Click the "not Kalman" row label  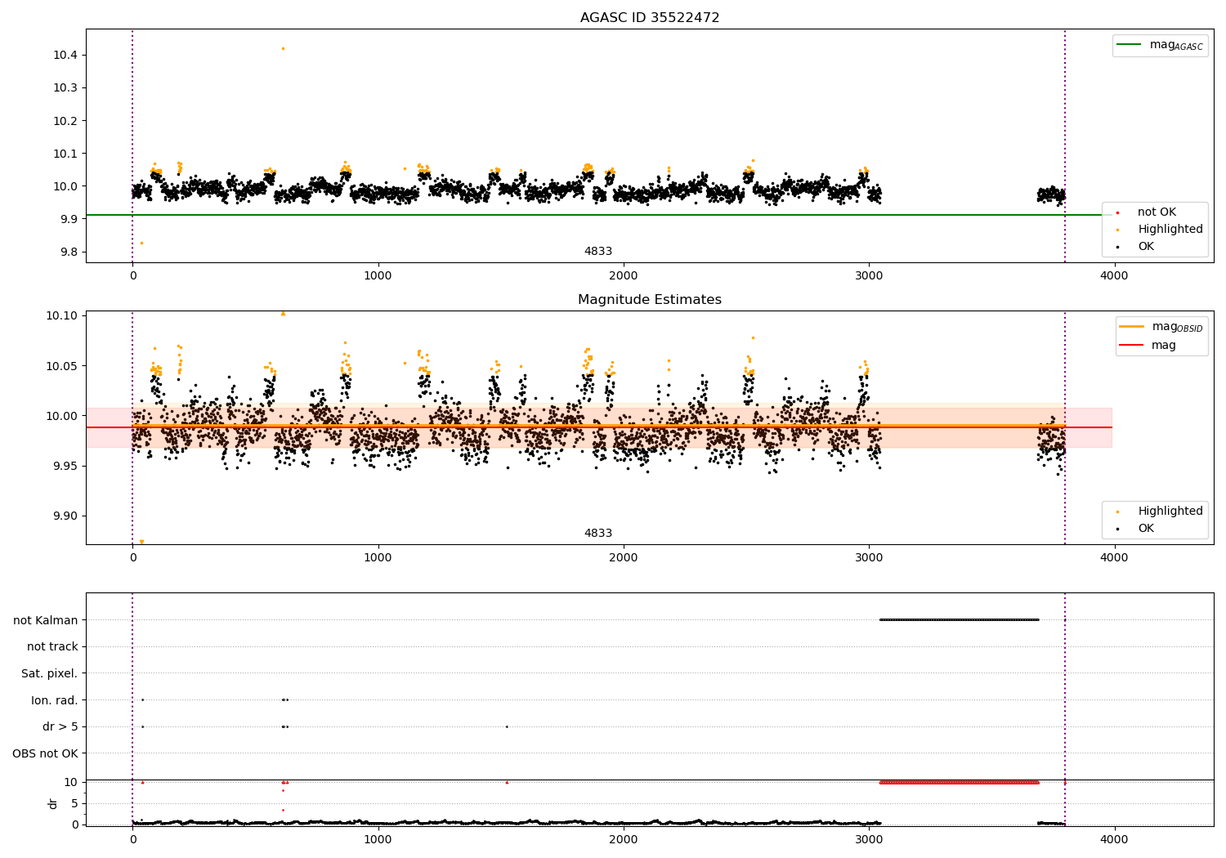[46, 620]
